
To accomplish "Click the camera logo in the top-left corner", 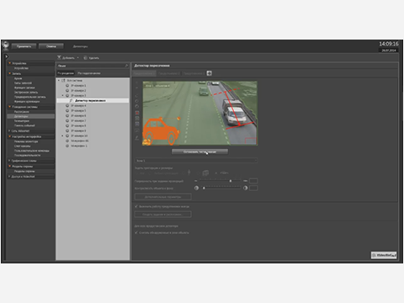I will tap(6, 45).
